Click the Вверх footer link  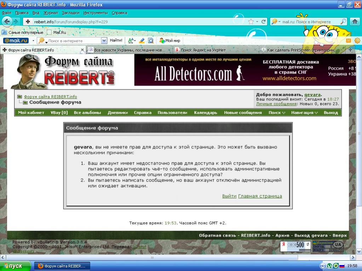pyautogui.click(x=340, y=235)
